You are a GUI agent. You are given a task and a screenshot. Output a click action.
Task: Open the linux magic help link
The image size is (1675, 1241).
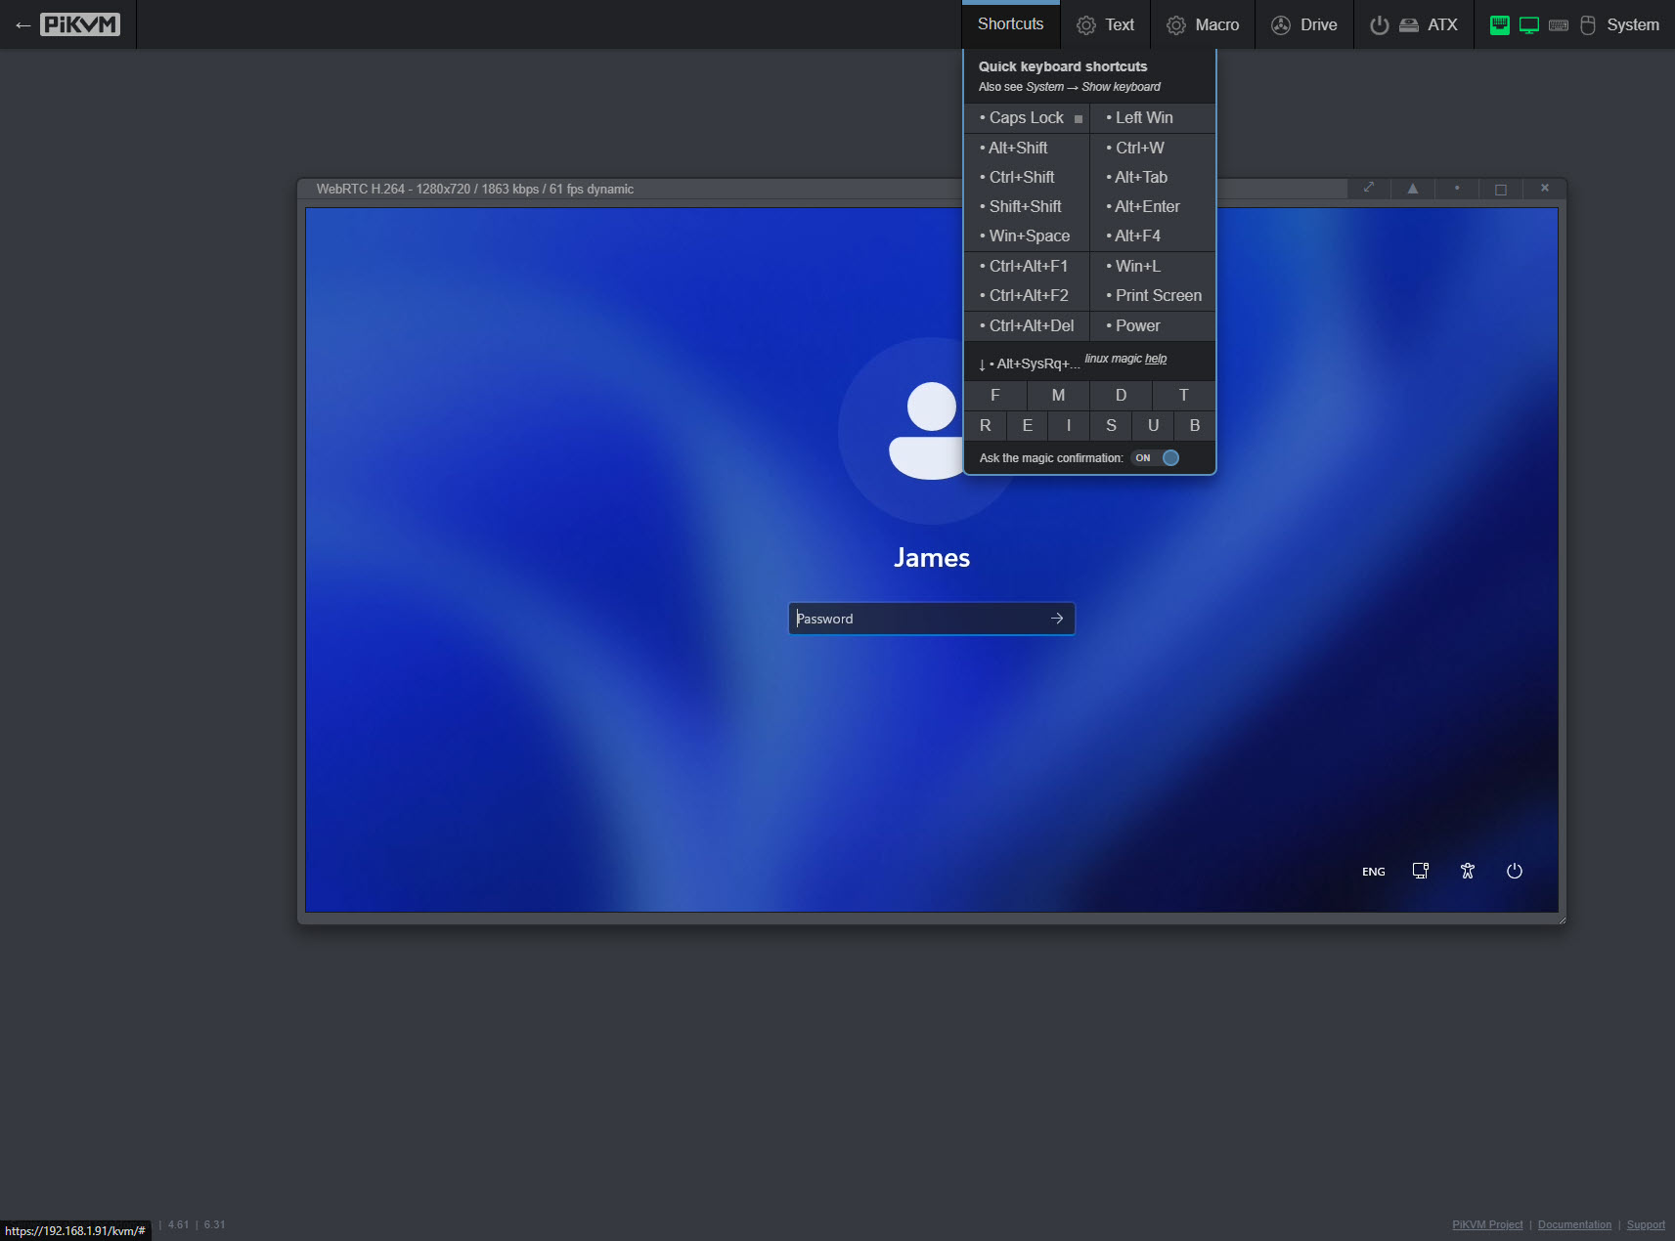coord(1155,359)
